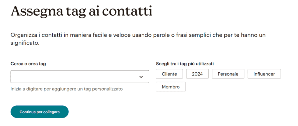Select the 2024 tag
This screenshot has height=126, width=298.
click(197, 74)
